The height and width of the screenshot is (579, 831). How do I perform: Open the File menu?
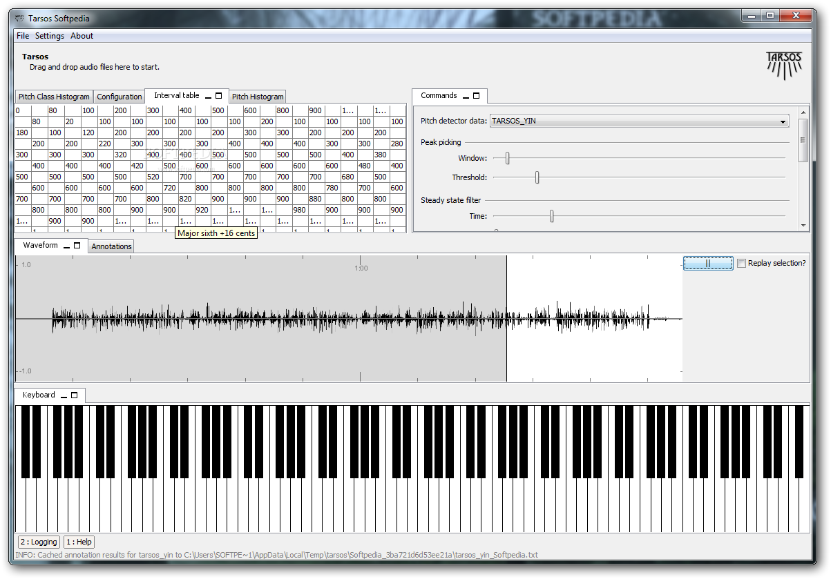pos(23,36)
